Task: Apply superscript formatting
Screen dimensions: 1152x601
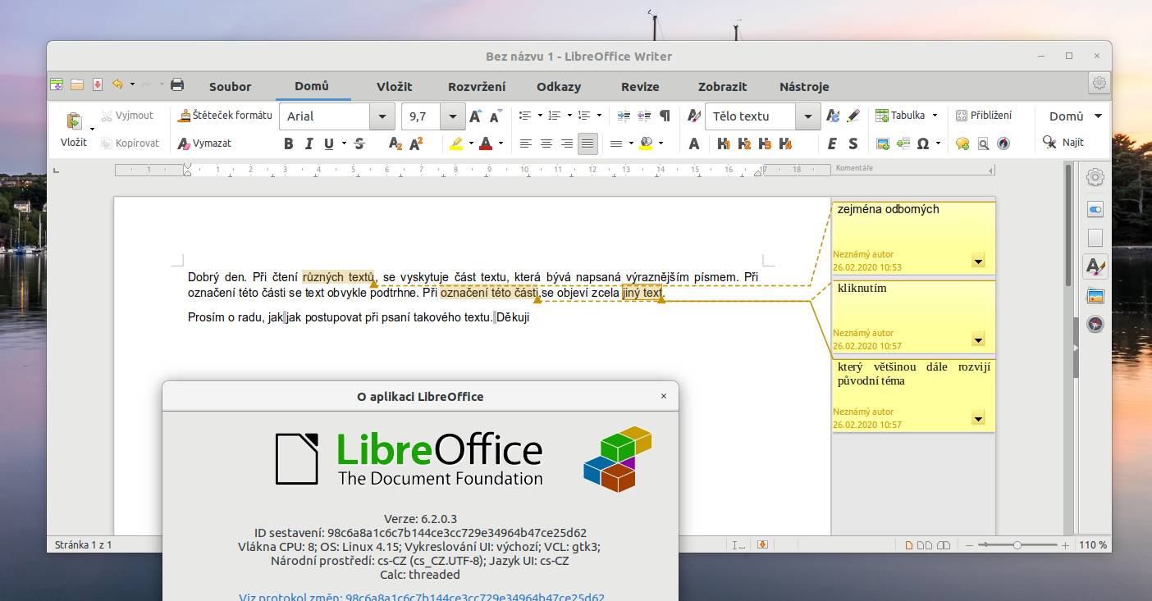Action: coord(416,143)
